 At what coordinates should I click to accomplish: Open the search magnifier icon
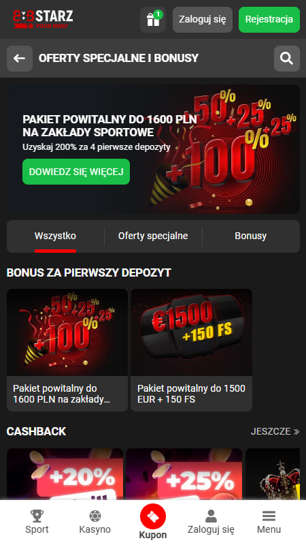tap(286, 59)
